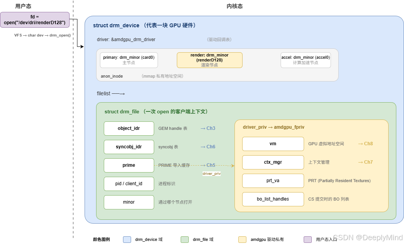This screenshot has height=244, width=404.
Task: Click the GEM handle 表 description
Action: point(173,128)
